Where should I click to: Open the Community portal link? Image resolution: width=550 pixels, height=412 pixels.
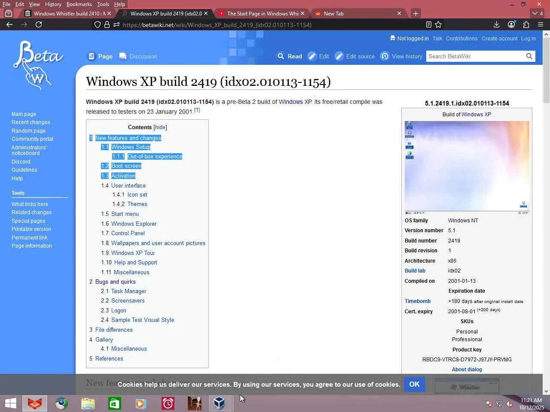pos(33,139)
